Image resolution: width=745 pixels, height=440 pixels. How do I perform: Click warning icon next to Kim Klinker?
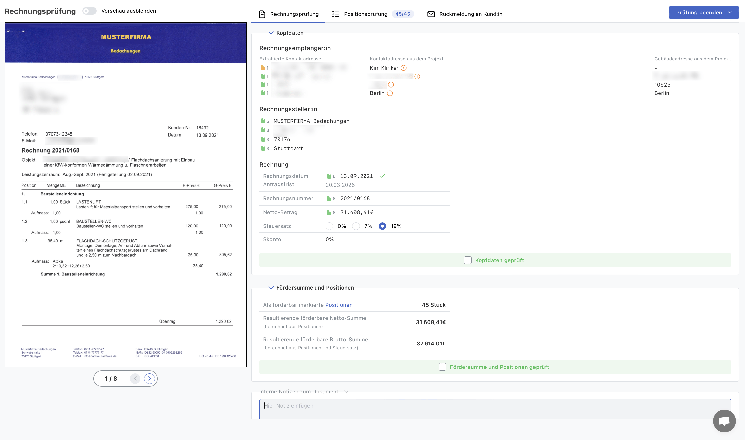403,68
